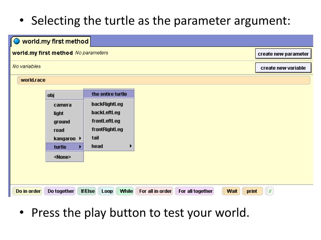
Task: Select the world.my first method tab
Action: (51, 42)
